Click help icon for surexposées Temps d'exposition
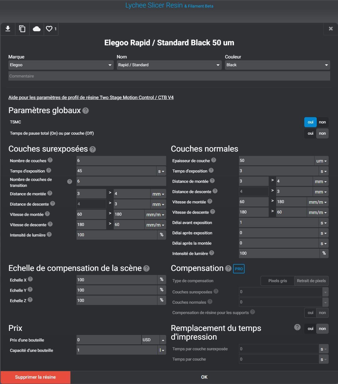The height and width of the screenshot is (384, 338). tap(48, 170)
